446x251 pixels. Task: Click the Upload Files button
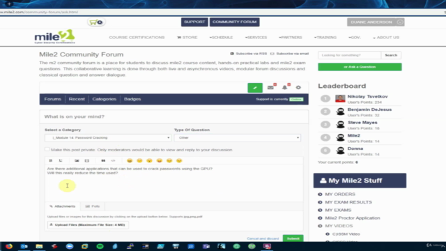click(x=88, y=225)
